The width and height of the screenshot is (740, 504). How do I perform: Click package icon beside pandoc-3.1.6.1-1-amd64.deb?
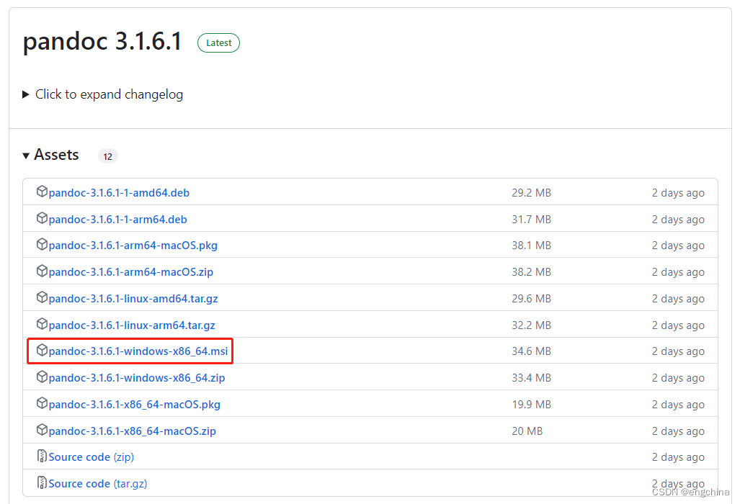point(42,192)
